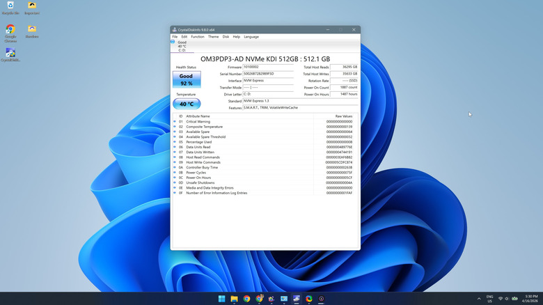Screen dimensions: 543x305
Task: Click the Total Host Writes value
Action: (x=344, y=74)
